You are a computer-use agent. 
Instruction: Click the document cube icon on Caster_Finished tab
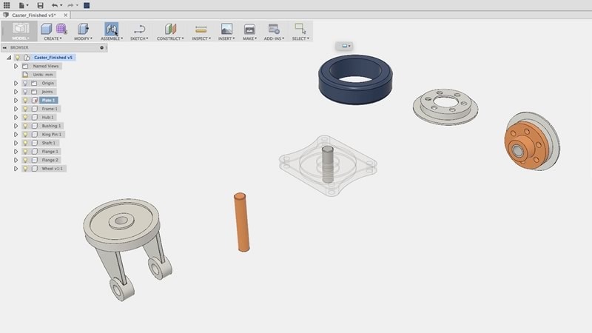[x=6, y=15]
